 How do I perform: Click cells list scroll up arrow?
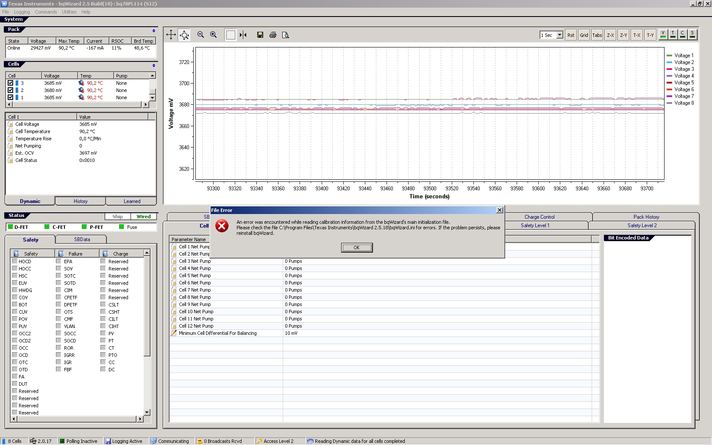153,75
